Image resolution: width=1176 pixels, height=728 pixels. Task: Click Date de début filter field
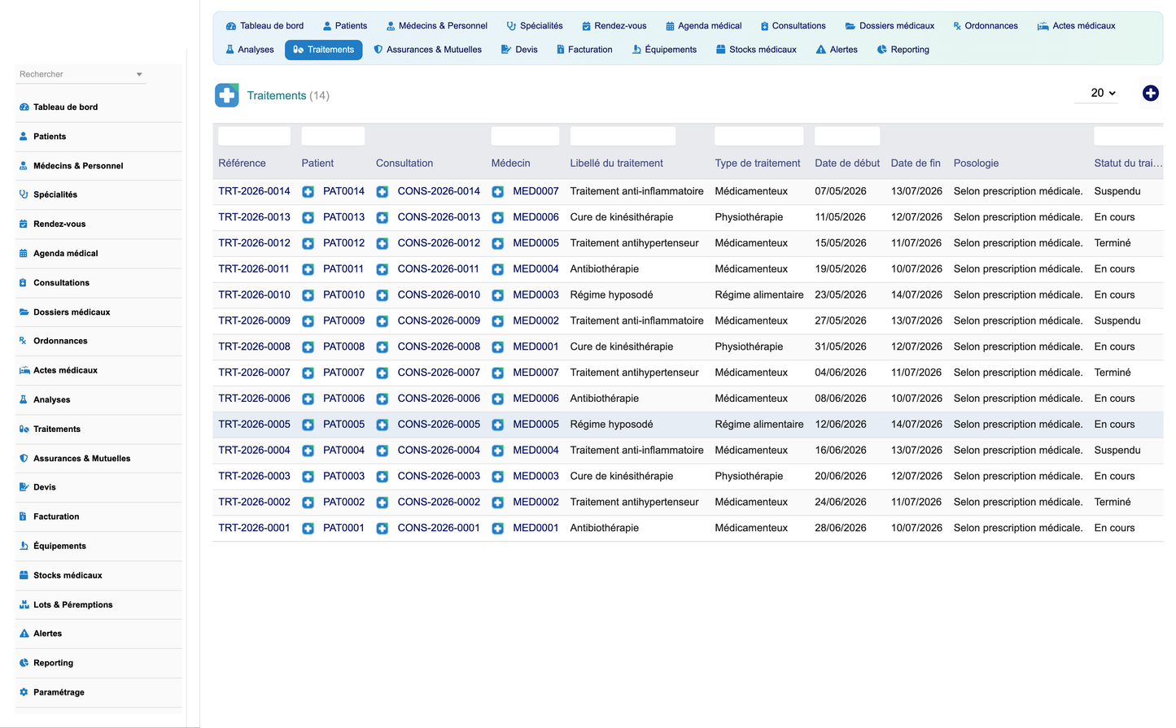(x=847, y=136)
